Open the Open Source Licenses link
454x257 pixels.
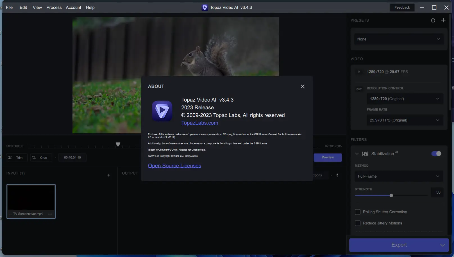tap(174, 166)
